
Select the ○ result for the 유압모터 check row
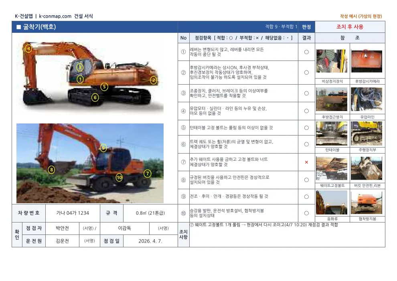306,111
